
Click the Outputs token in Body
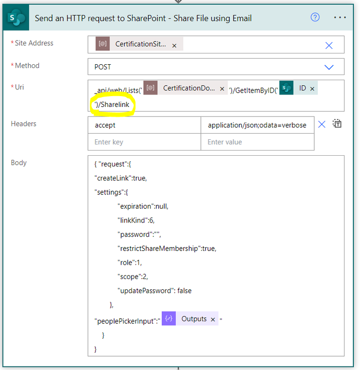click(190, 319)
